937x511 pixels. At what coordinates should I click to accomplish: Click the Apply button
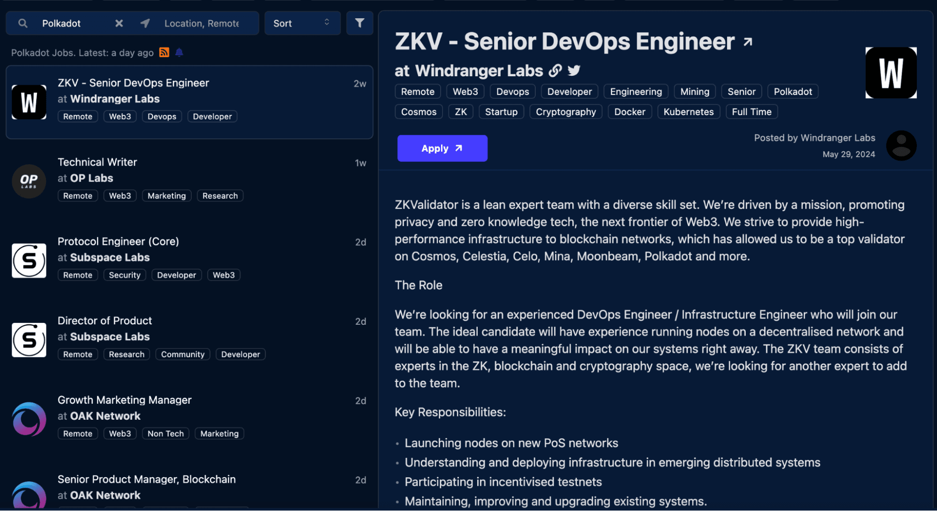tap(442, 148)
